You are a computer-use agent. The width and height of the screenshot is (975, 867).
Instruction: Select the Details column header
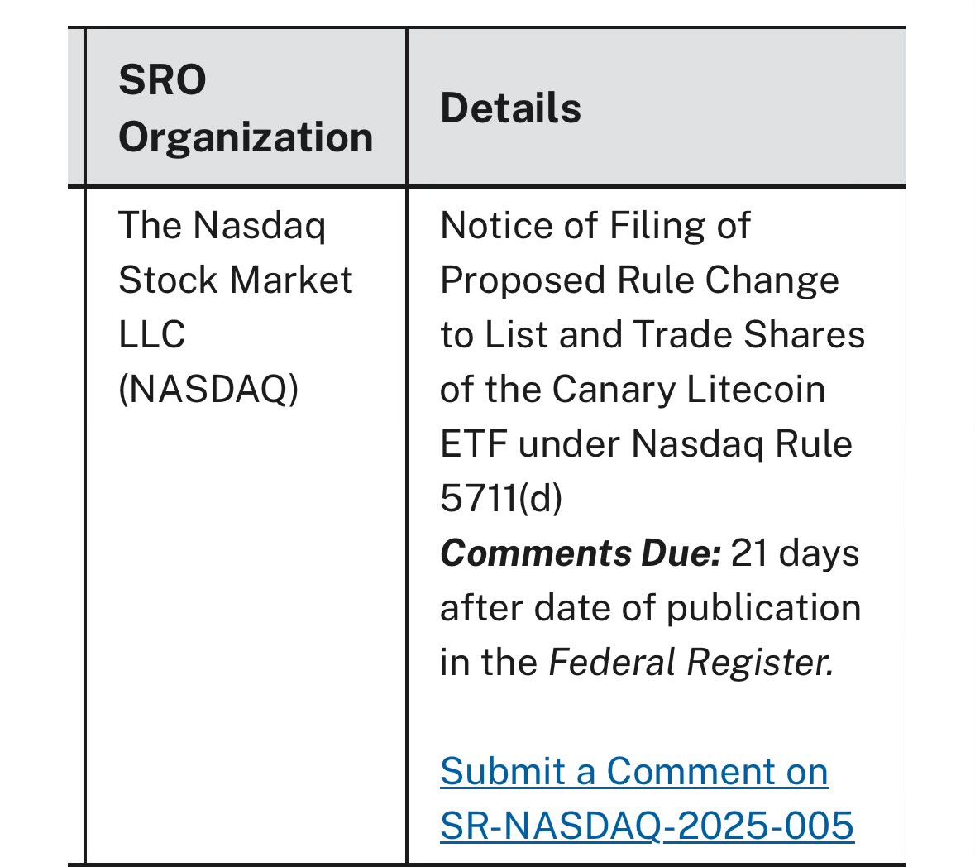point(510,108)
